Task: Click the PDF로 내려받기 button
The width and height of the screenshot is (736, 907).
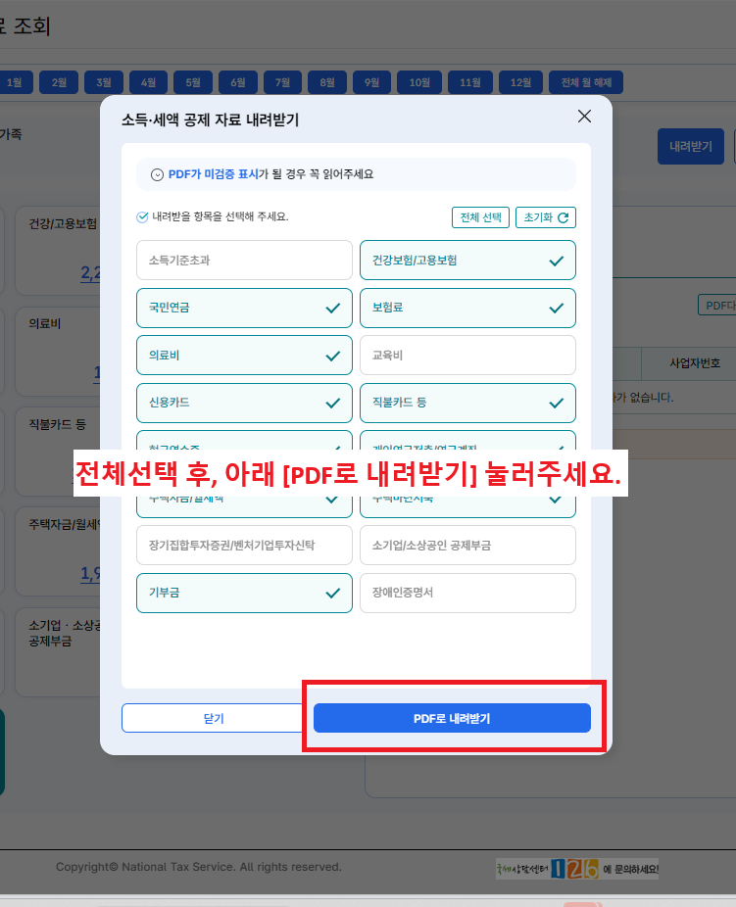Action: coord(452,718)
